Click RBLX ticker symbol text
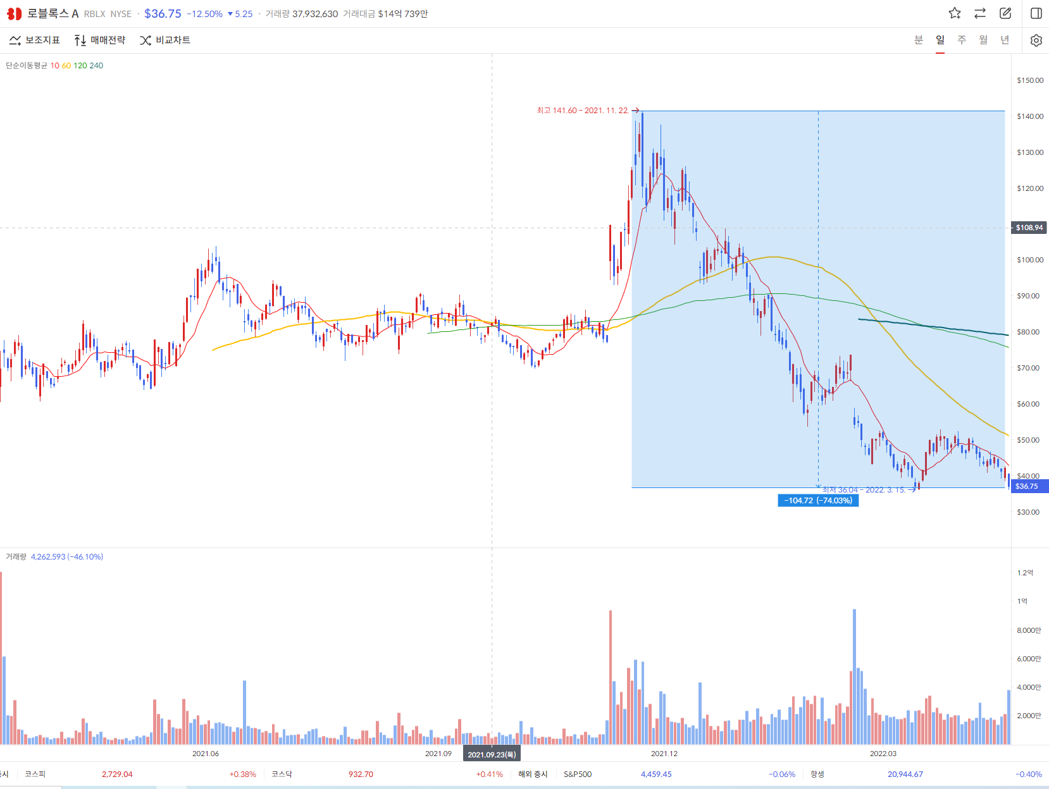The height and width of the screenshot is (789, 1049). (x=95, y=14)
